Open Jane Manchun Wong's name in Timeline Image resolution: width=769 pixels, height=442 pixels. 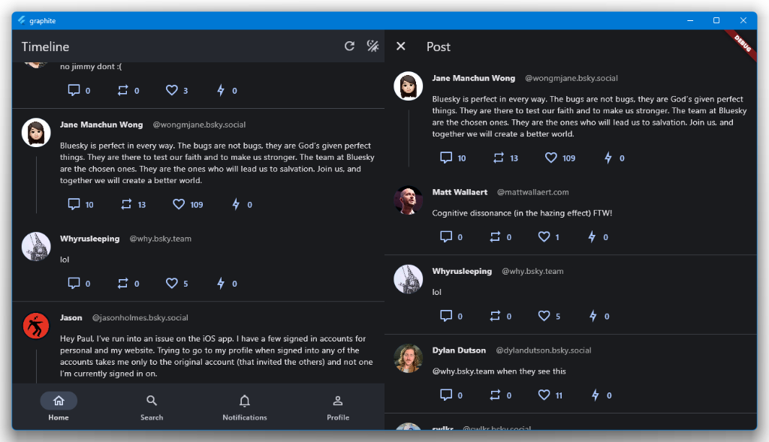point(101,125)
